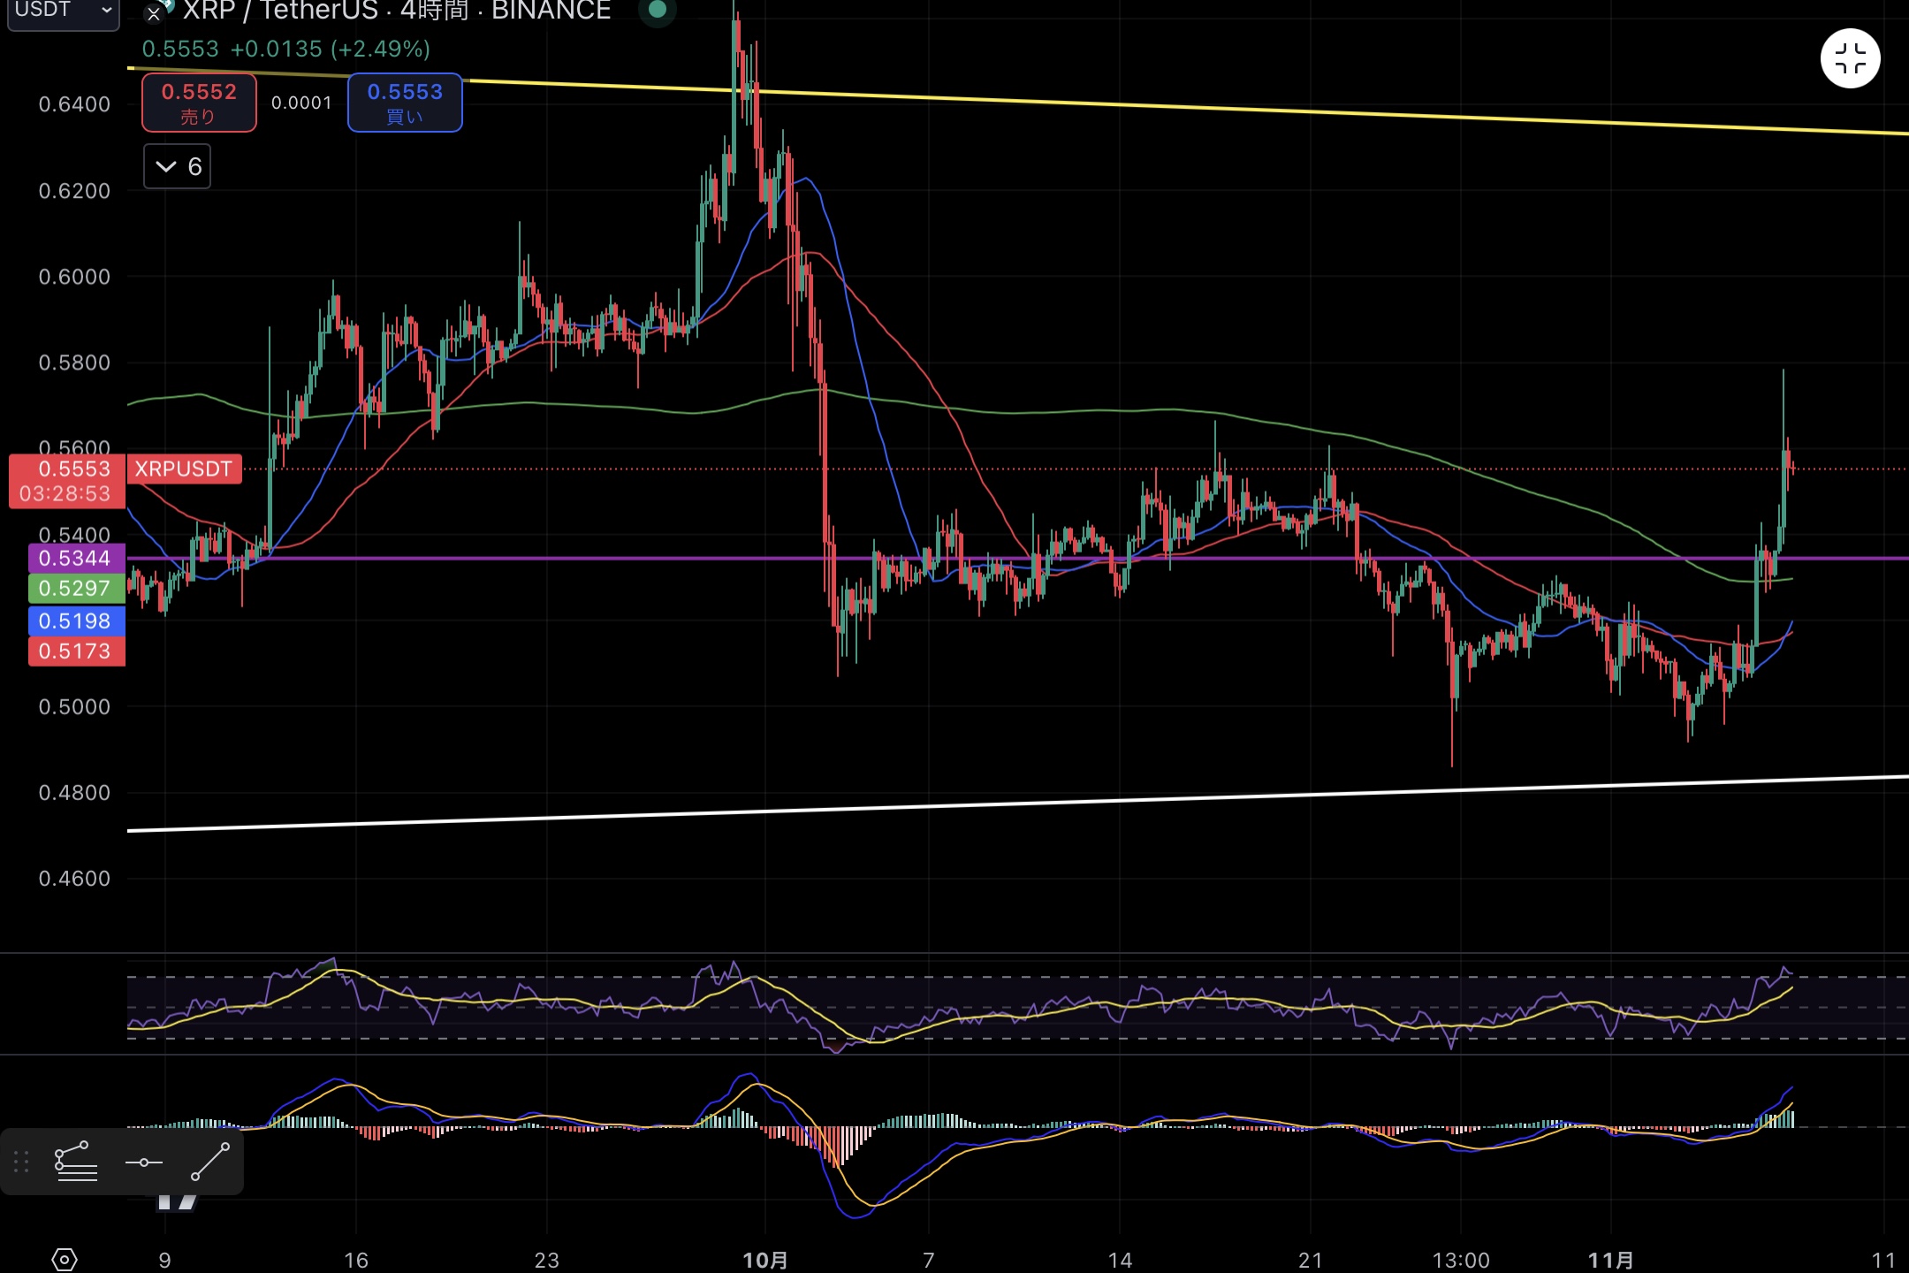The width and height of the screenshot is (1909, 1273).
Task: Click the 0.4800 price axis label
Action: pos(75,792)
